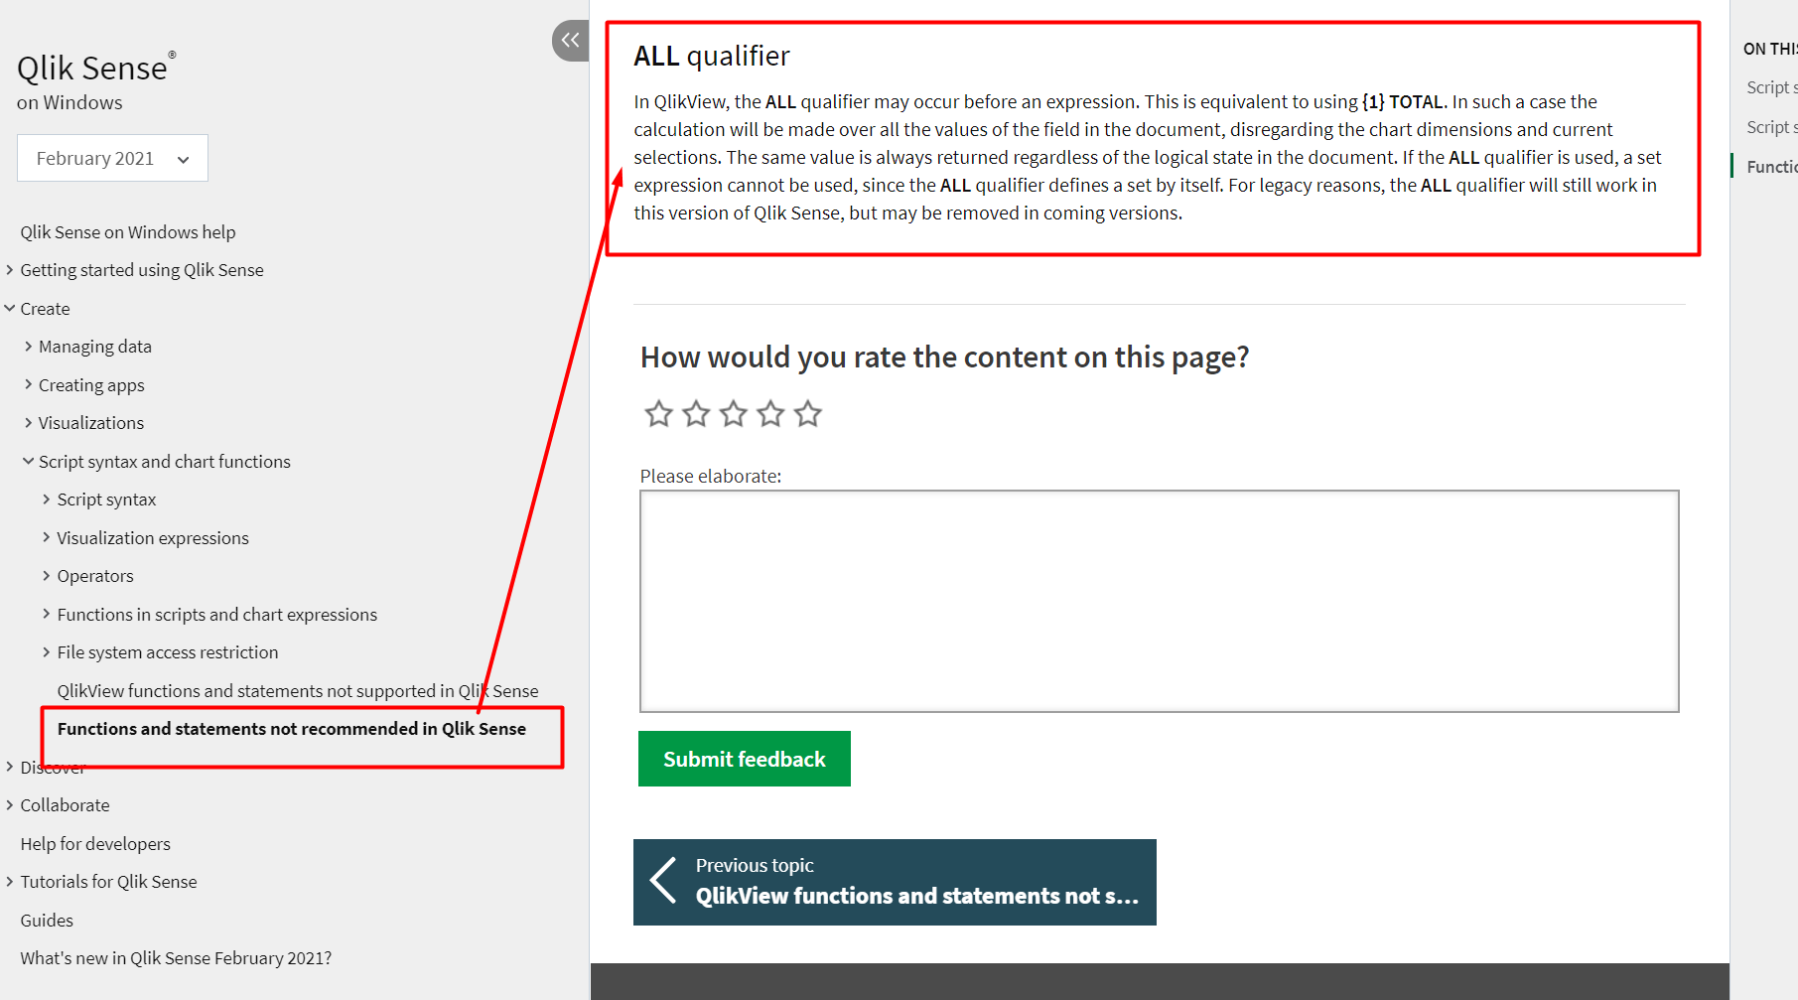Expand the Managing data chevron
The width and height of the screenshot is (1798, 1000).
(28, 346)
